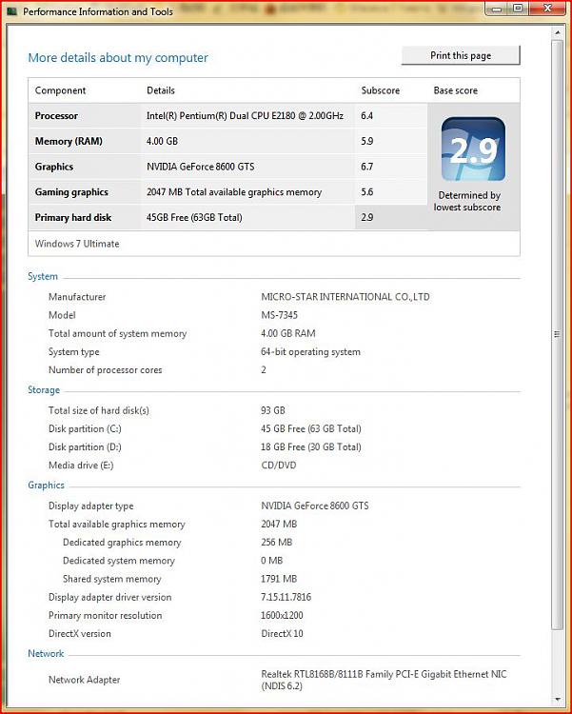Click the window icon in title bar
The width and height of the screenshot is (572, 714).
[x=11, y=11]
